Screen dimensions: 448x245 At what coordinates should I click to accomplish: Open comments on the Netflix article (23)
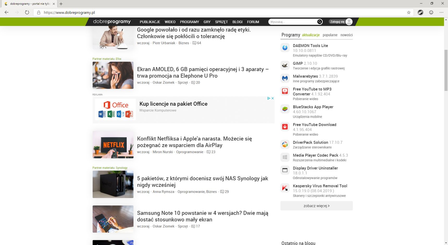(x=211, y=152)
